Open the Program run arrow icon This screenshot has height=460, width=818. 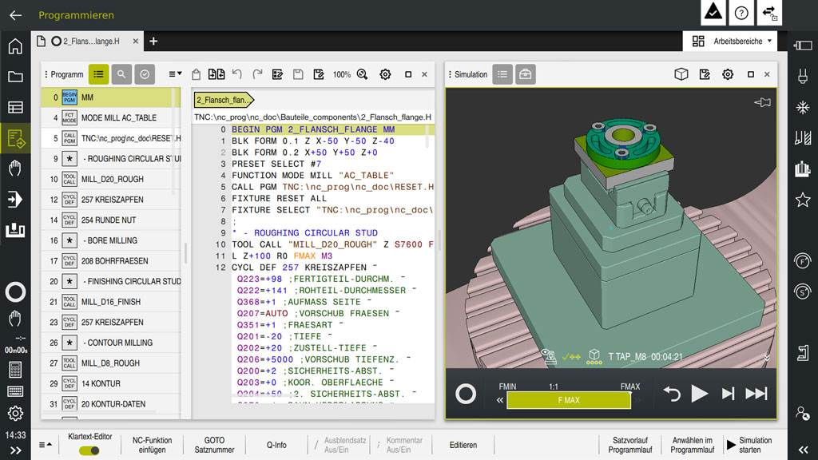(x=15, y=199)
